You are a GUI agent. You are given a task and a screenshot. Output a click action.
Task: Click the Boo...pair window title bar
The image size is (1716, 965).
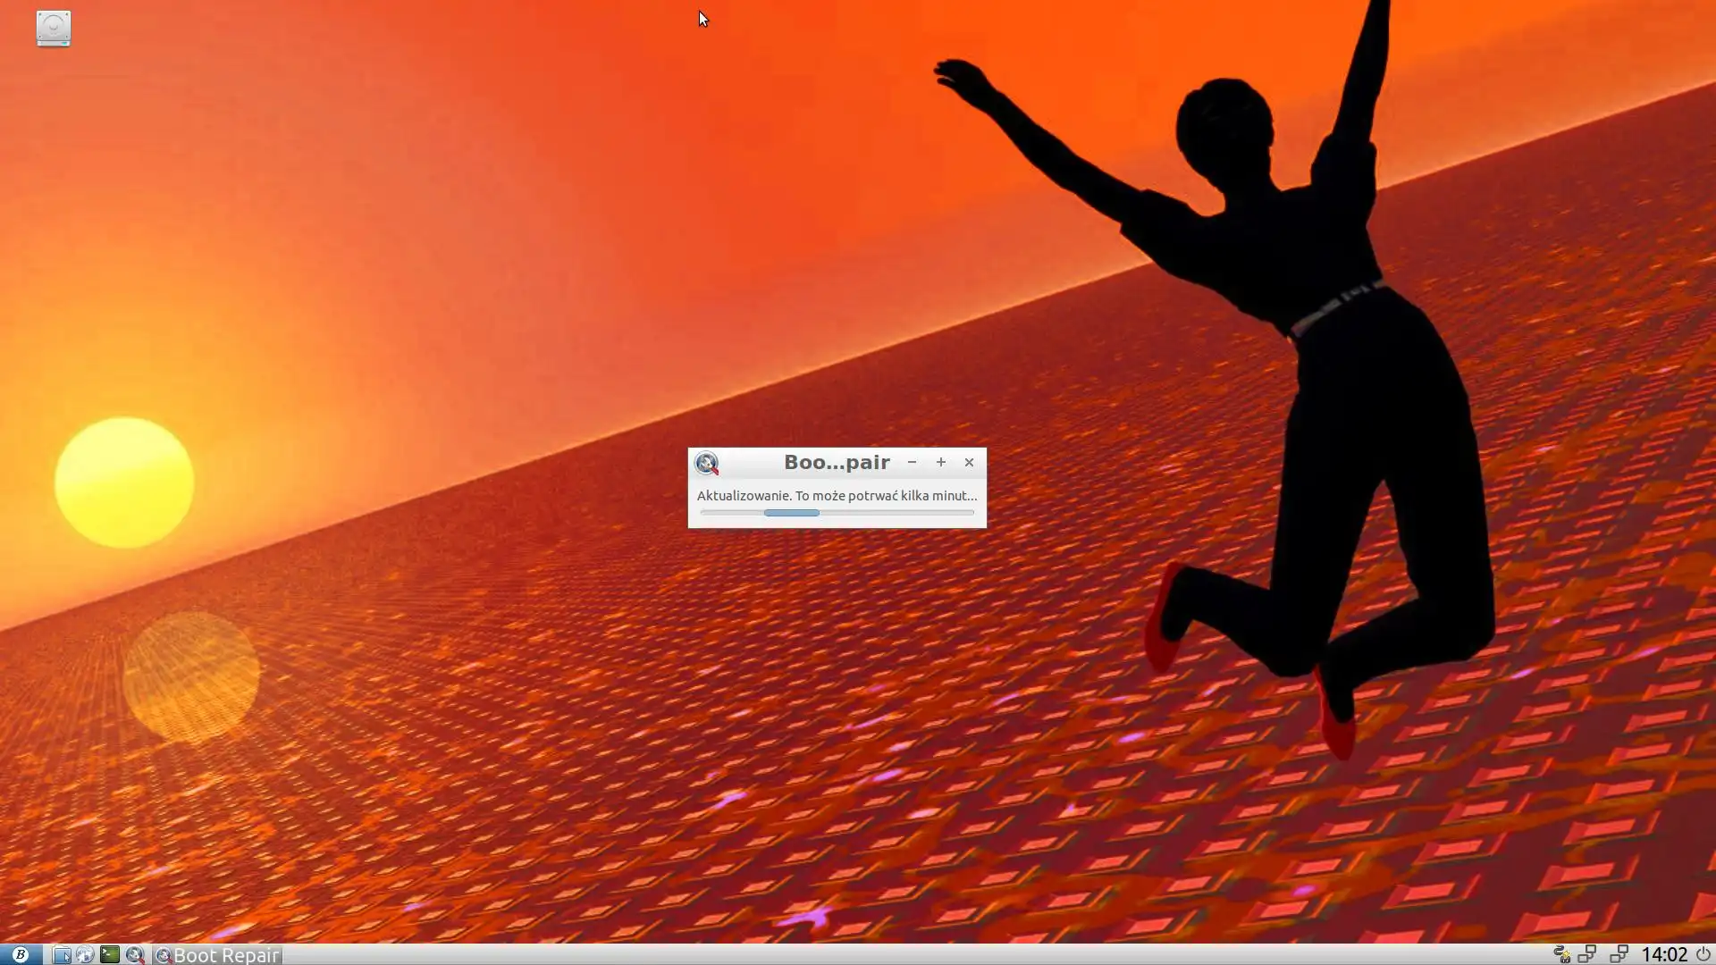pos(837,462)
